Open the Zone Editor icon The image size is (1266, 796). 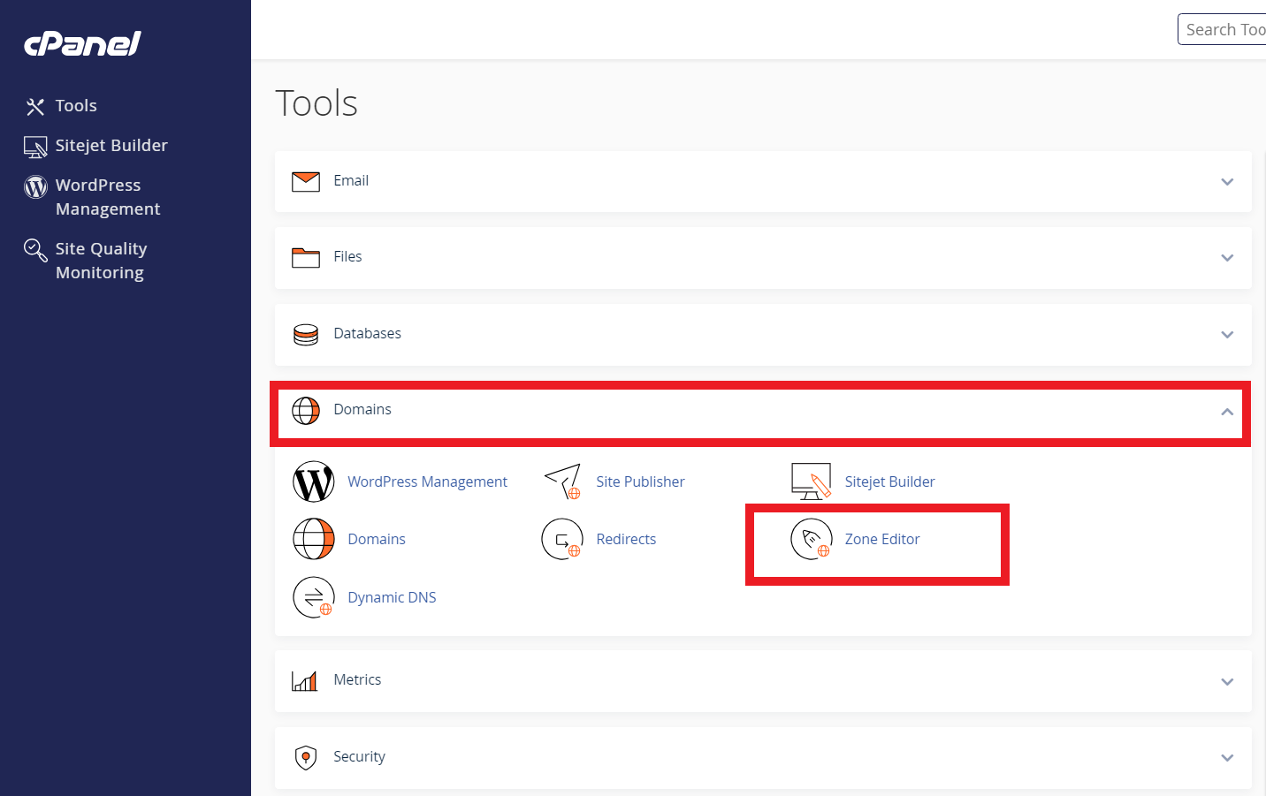tap(811, 539)
